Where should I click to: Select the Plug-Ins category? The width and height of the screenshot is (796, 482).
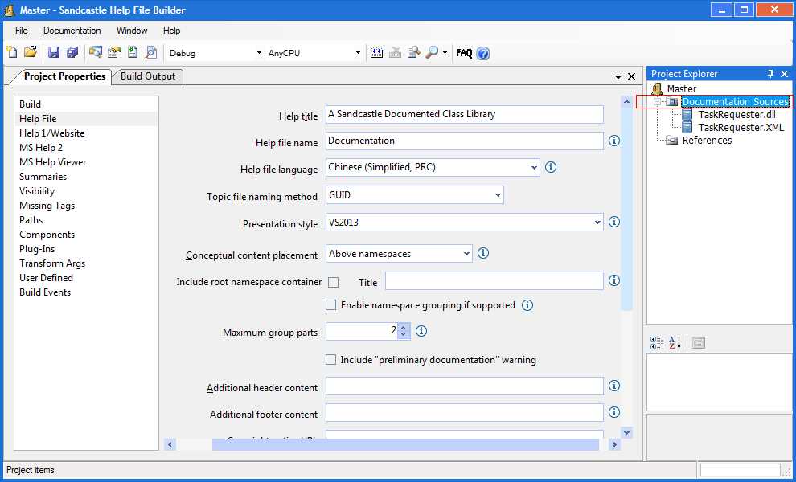pos(86,248)
